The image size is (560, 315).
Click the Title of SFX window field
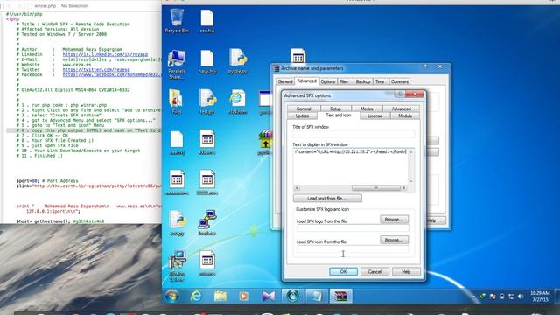(353, 134)
